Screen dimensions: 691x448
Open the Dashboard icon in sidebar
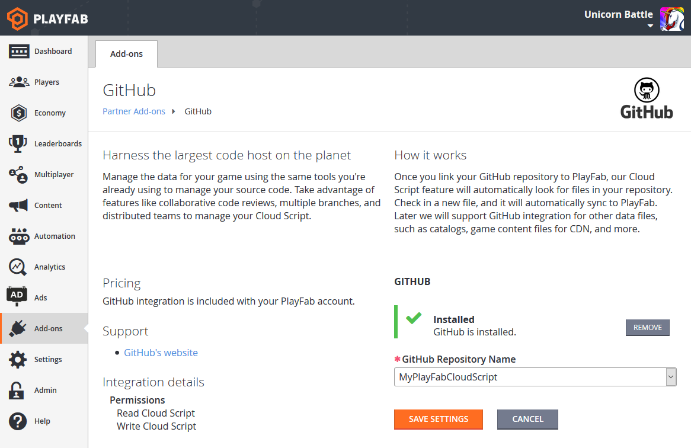click(x=19, y=51)
